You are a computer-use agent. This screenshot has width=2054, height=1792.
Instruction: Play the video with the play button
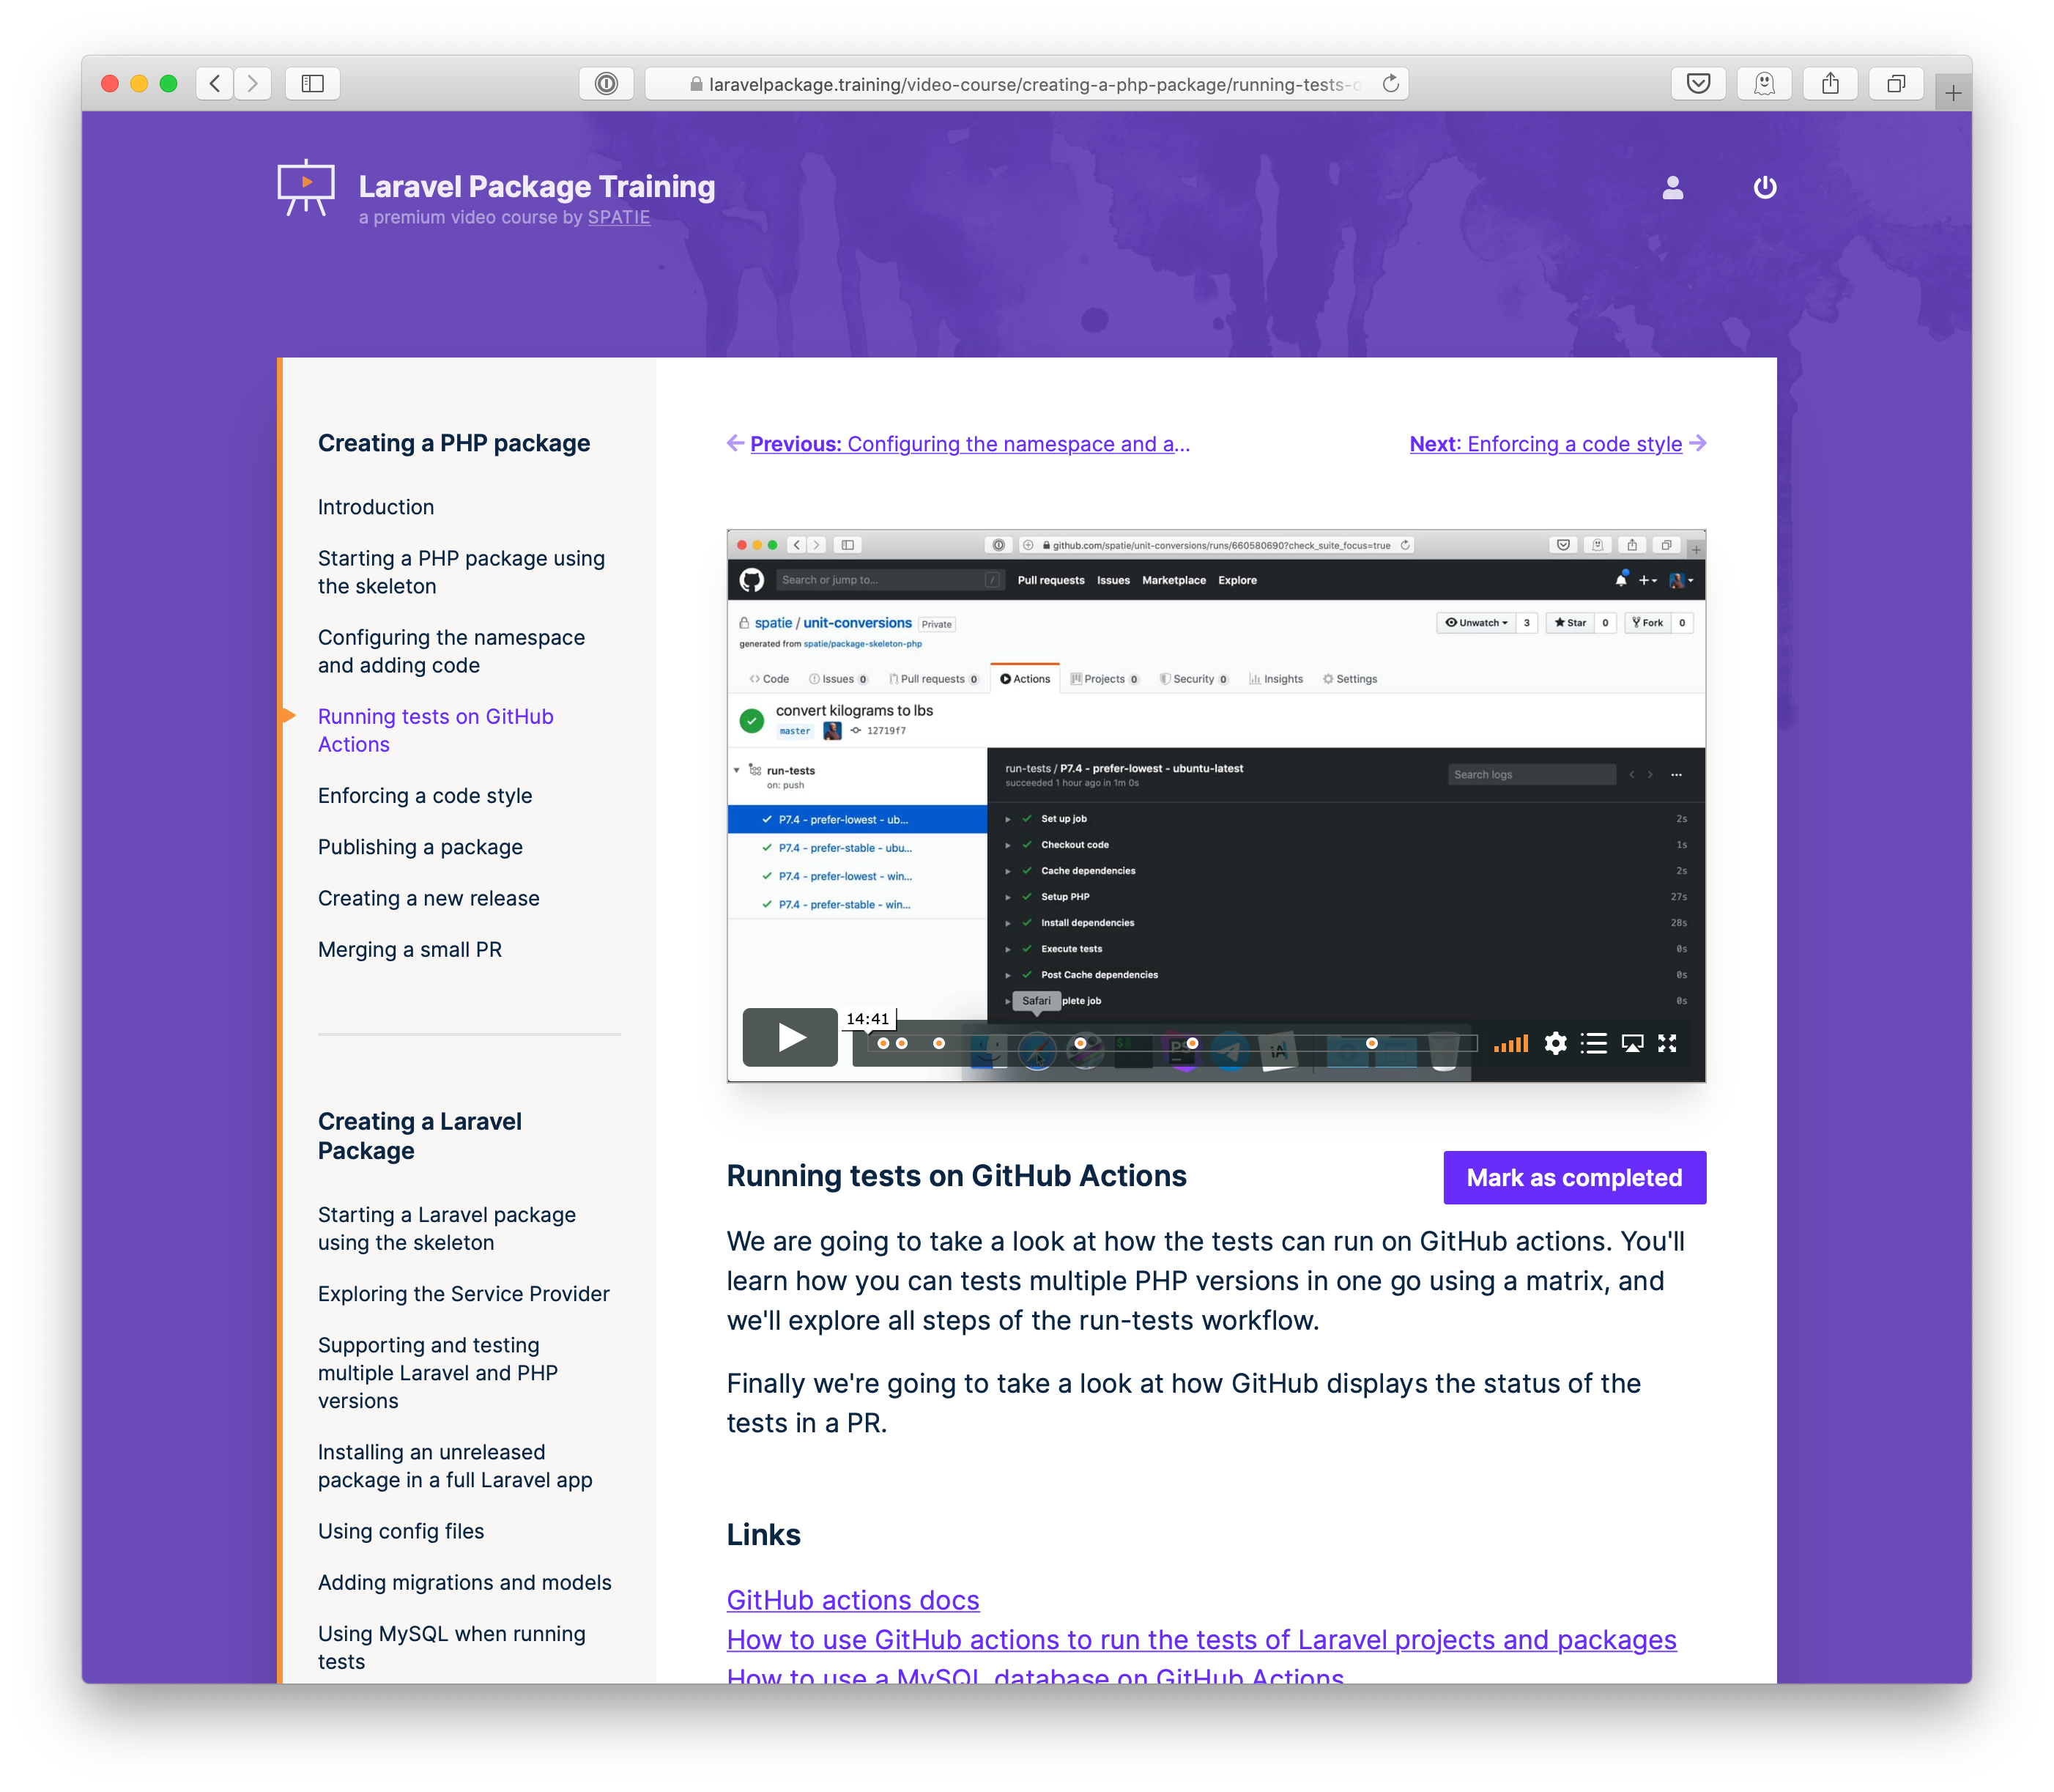[790, 1037]
